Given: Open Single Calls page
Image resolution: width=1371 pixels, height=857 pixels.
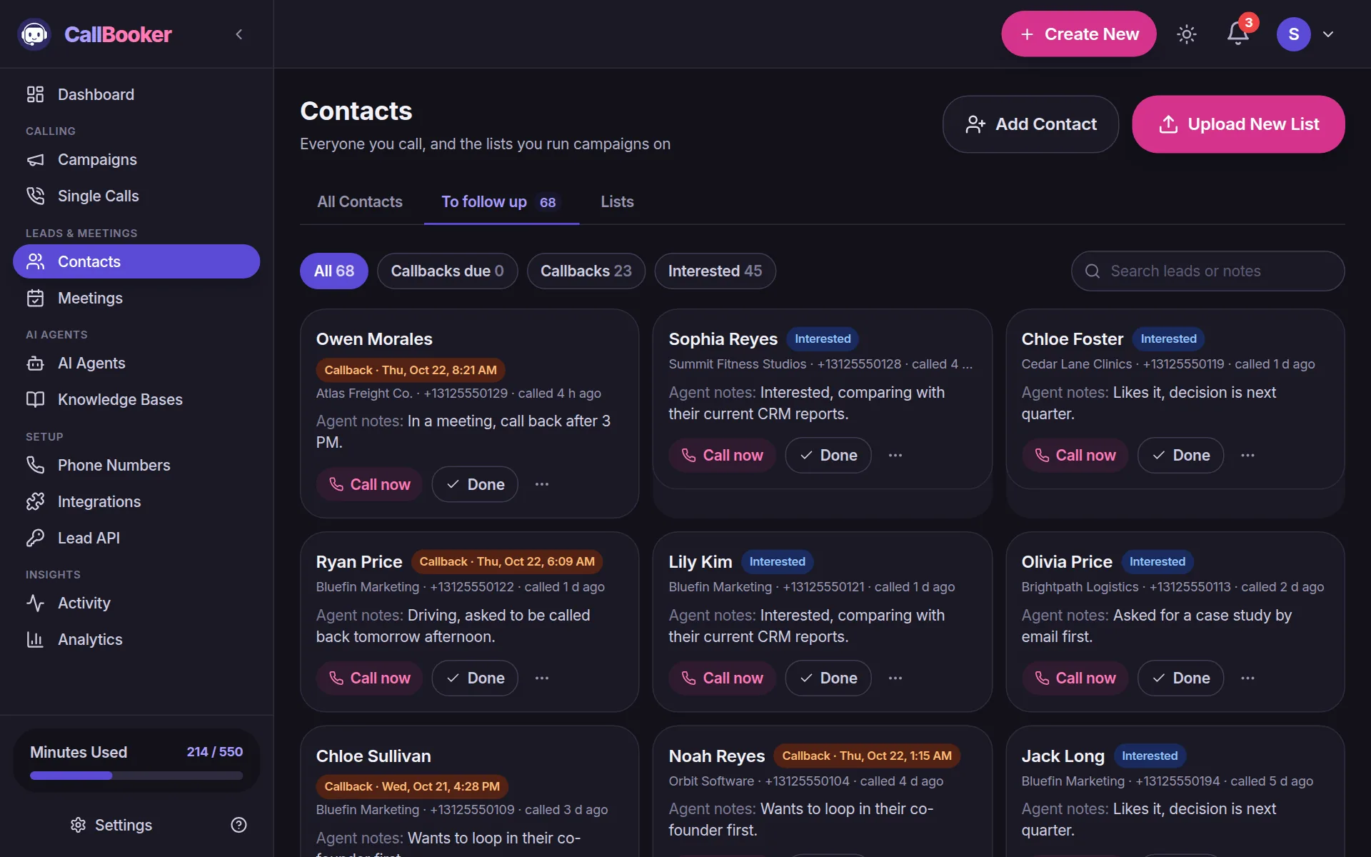Looking at the screenshot, I should click(136, 196).
